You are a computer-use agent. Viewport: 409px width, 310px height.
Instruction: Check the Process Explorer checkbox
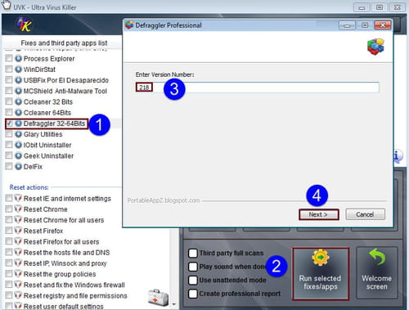9,58
